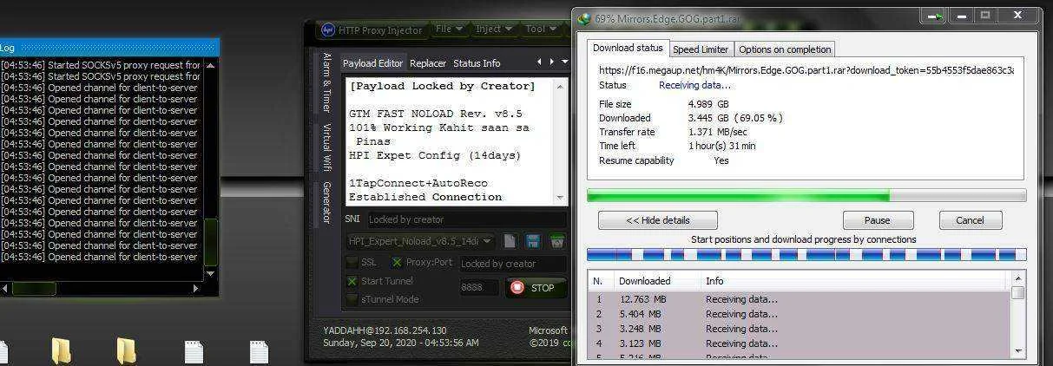Click the red stop icon on the STOP button
The width and height of the screenshot is (1053, 366).
[517, 287]
